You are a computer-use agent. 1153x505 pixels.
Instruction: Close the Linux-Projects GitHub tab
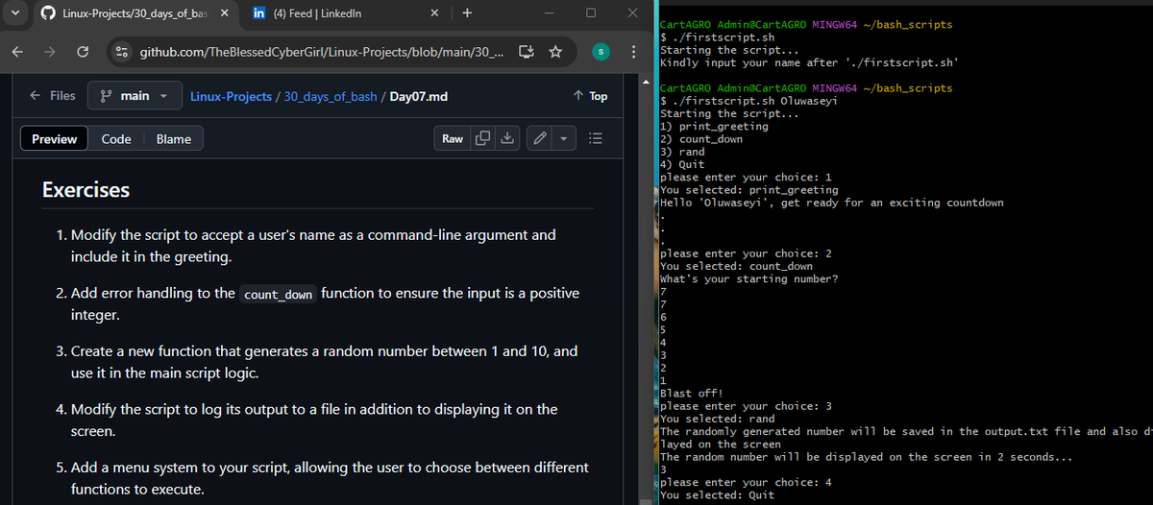(x=224, y=13)
